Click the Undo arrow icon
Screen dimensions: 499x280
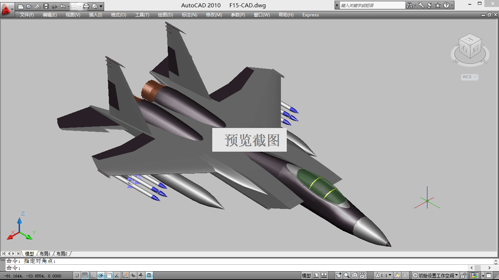point(62,6)
